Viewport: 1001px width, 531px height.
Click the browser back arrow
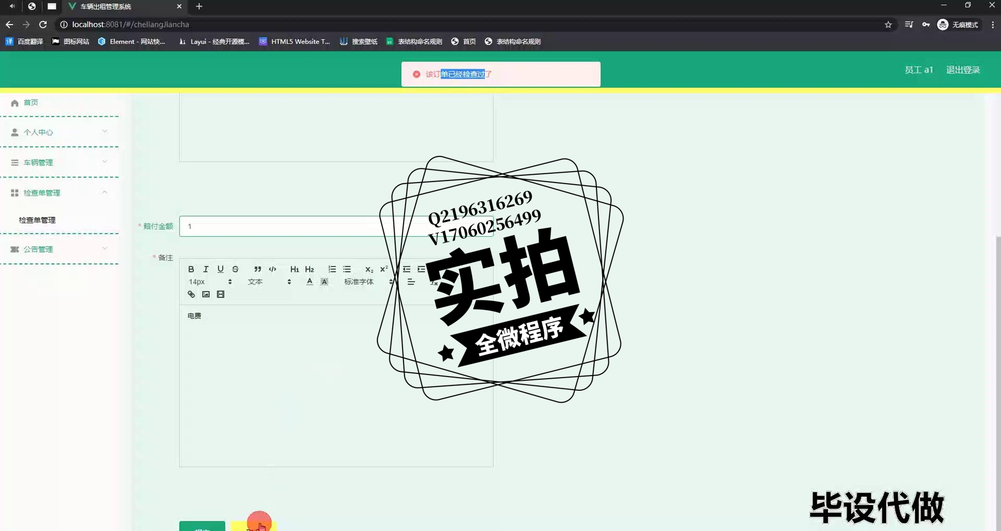pos(9,25)
